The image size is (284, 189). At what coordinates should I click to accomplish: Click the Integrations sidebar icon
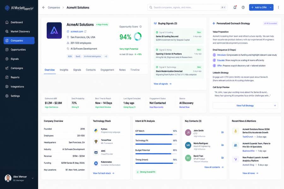(x=7, y=86)
